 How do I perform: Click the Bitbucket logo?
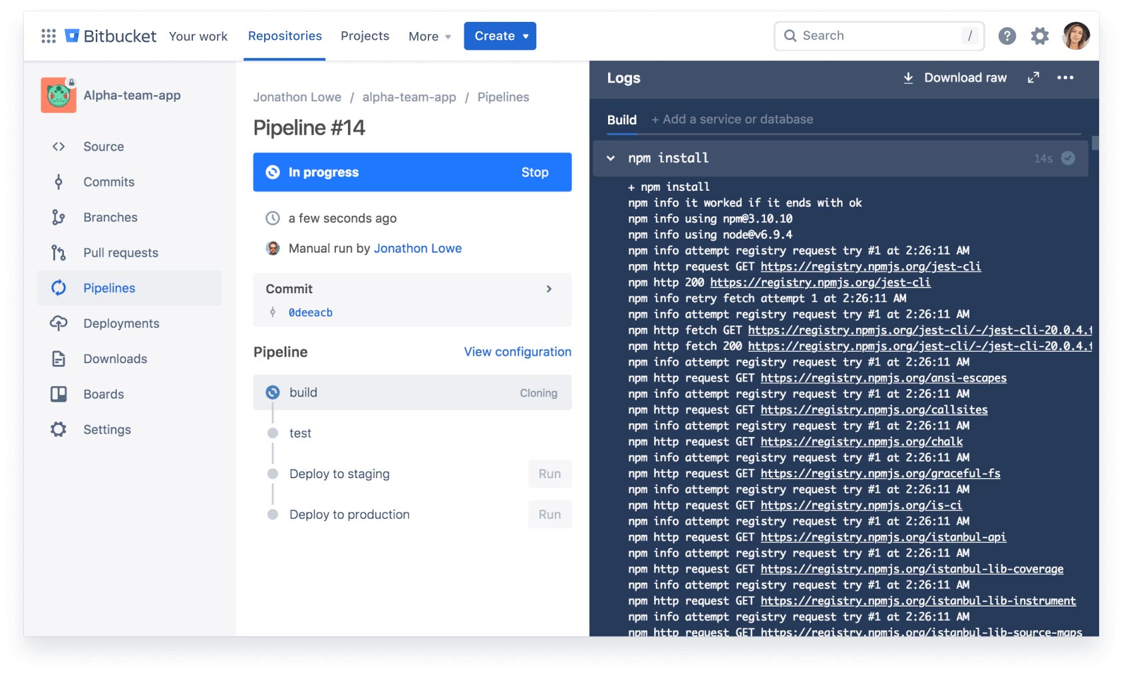tap(110, 36)
